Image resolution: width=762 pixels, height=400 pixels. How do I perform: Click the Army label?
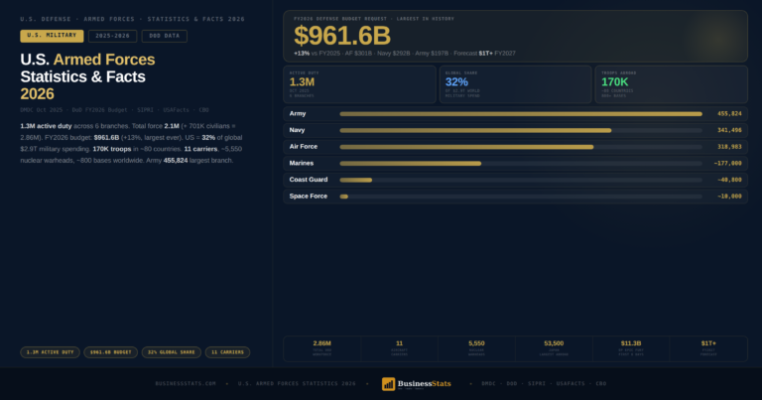click(x=298, y=114)
